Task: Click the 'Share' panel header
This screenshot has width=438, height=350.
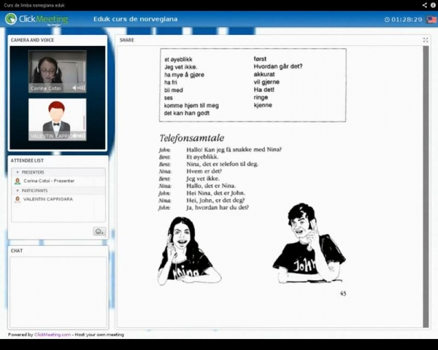Action: 127,40
